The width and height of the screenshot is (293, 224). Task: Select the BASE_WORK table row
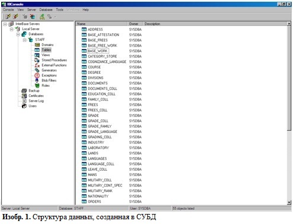point(98,51)
